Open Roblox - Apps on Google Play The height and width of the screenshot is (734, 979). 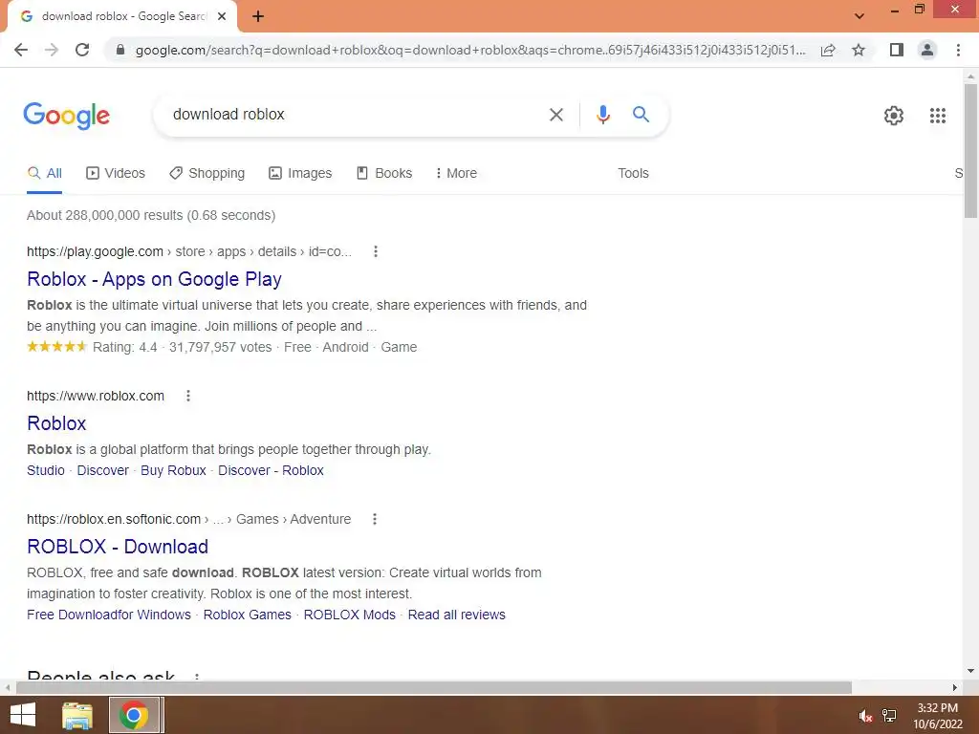[x=154, y=279]
